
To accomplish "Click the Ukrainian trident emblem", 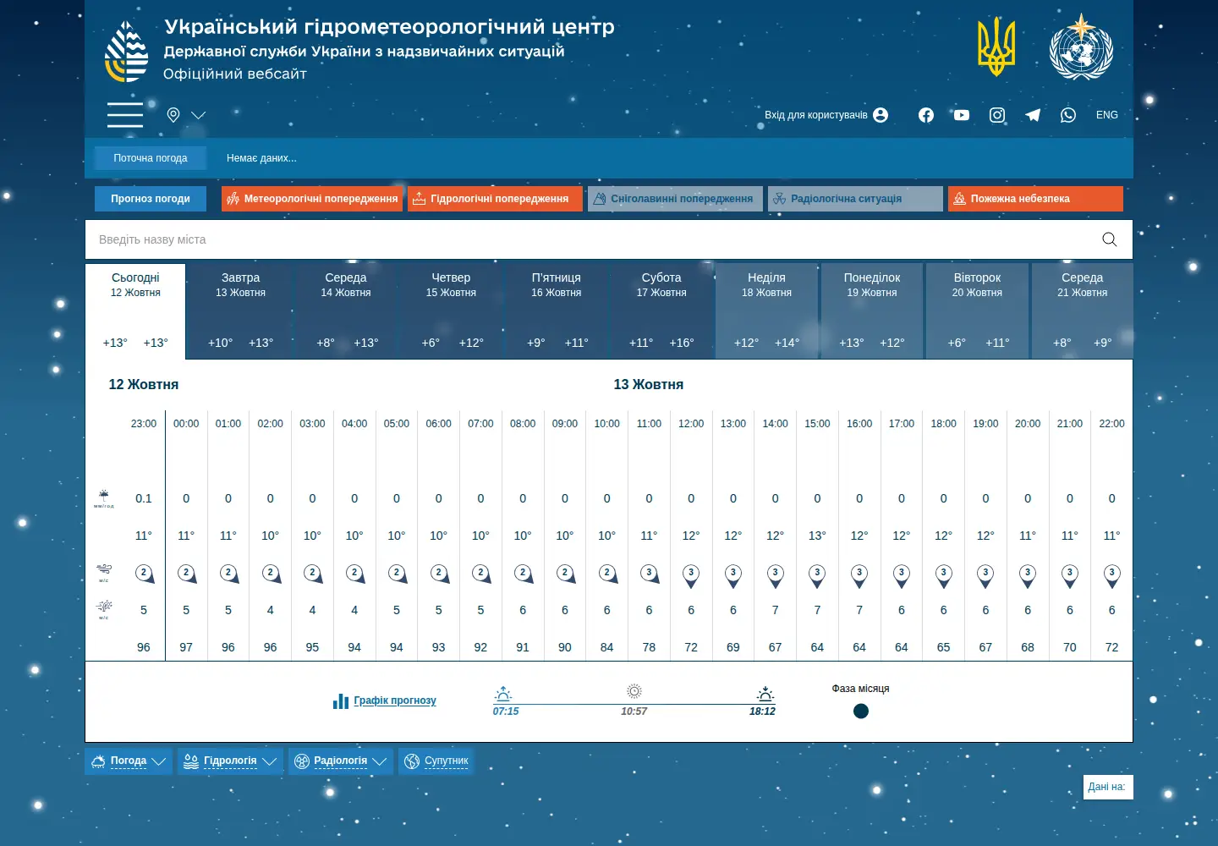I will click(996, 47).
